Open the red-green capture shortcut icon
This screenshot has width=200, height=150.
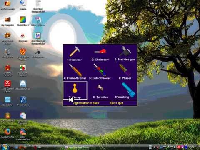(x=23, y=70)
